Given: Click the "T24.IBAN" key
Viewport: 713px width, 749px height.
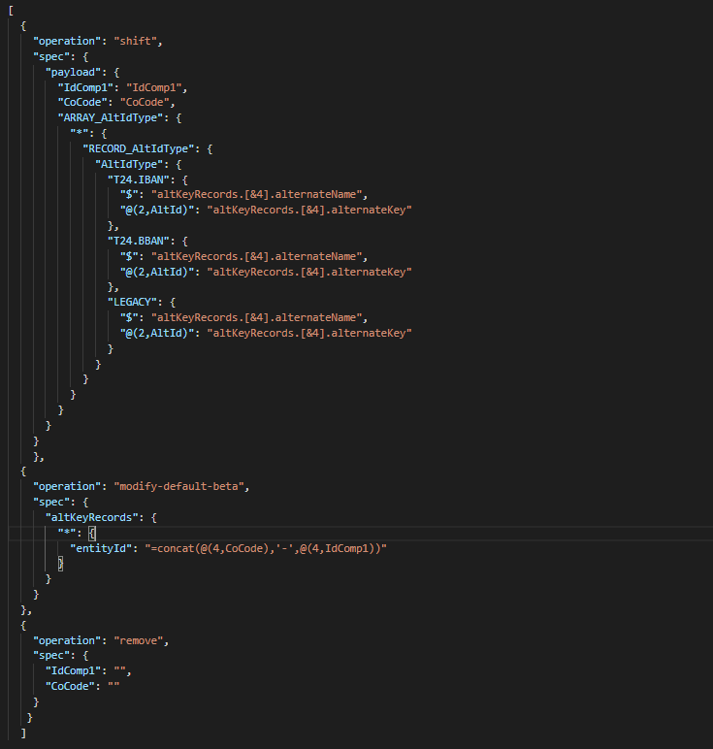Looking at the screenshot, I should (x=140, y=179).
